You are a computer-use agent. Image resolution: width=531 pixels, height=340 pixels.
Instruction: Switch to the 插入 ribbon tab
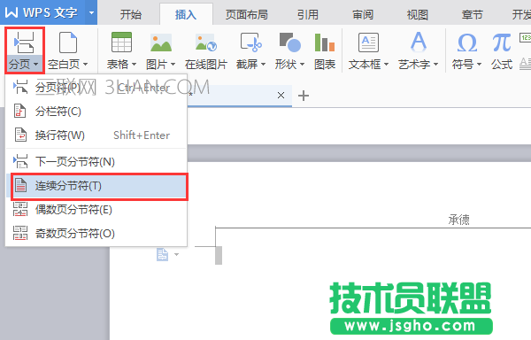186,14
